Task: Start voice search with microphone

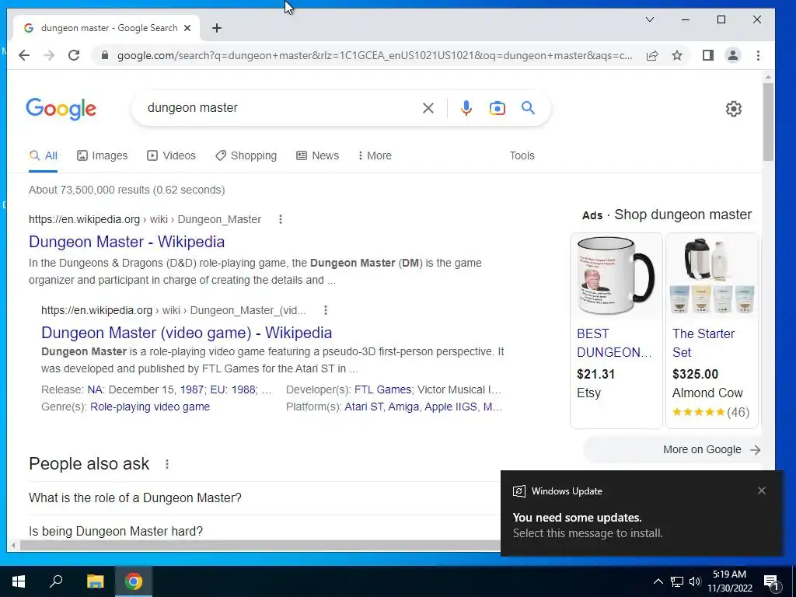Action: click(x=466, y=107)
